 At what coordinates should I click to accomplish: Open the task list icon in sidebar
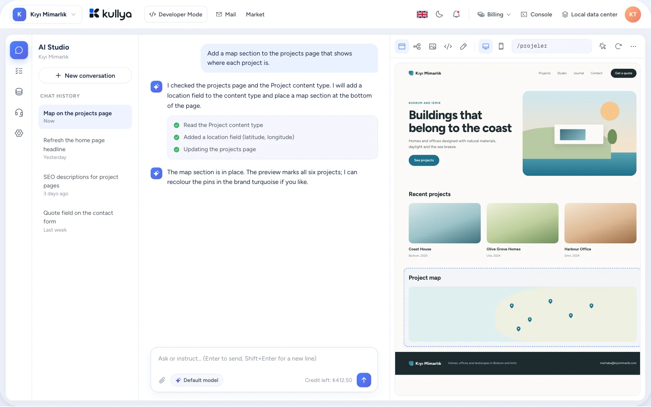[19, 71]
